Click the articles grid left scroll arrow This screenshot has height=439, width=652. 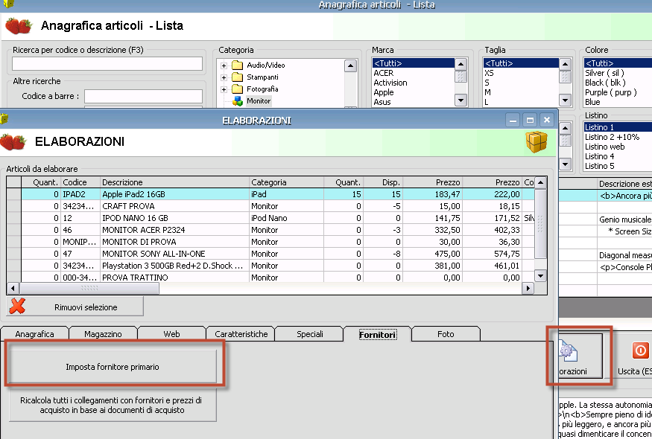[13, 288]
